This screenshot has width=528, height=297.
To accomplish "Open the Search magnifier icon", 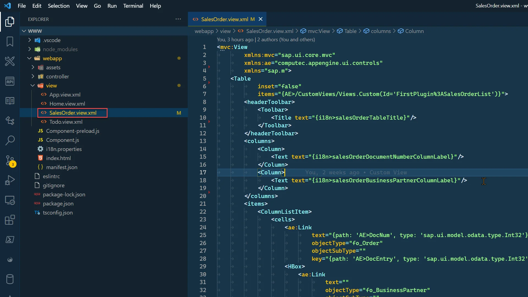I will click(x=10, y=140).
